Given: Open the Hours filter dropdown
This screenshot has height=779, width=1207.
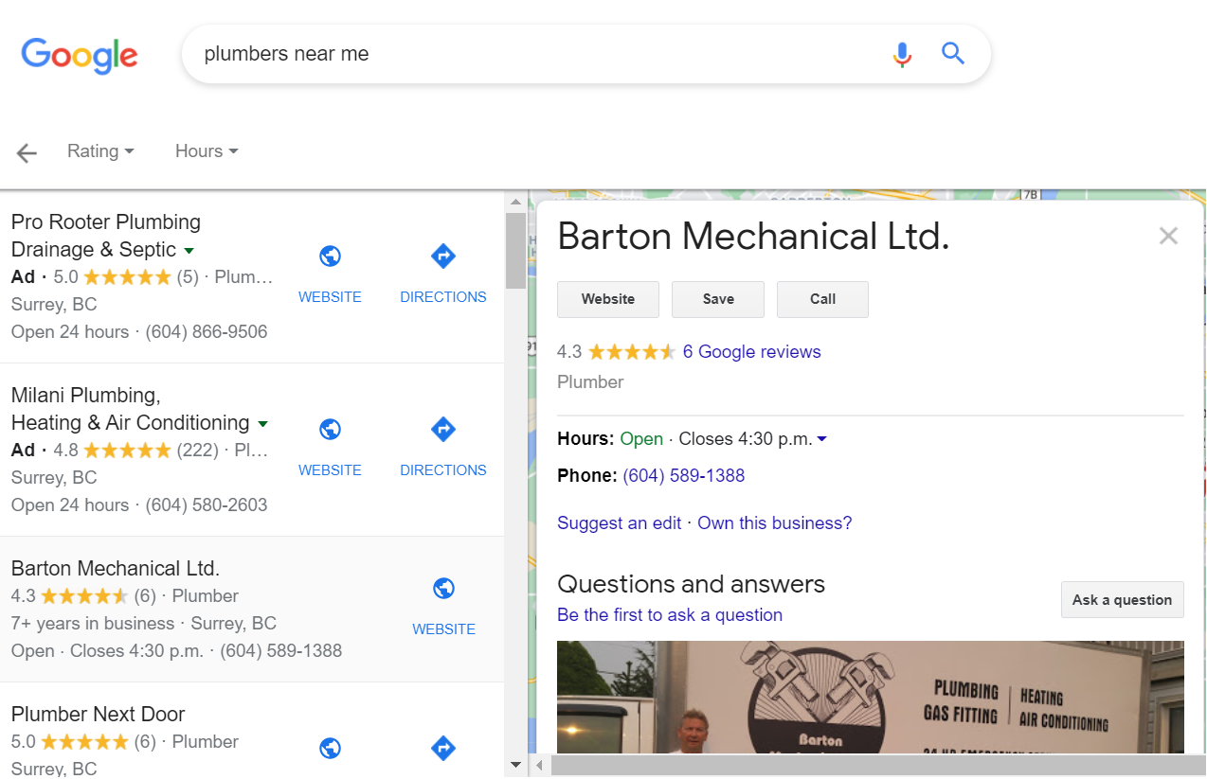Looking at the screenshot, I should 207,151.
